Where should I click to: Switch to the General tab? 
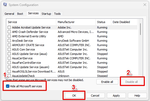pos(9,14)
